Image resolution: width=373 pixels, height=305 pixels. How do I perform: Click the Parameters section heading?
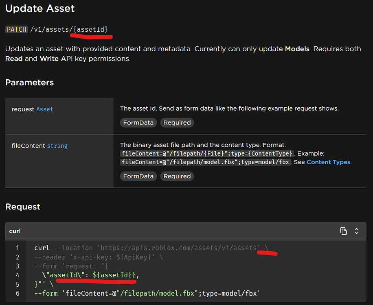(x=29, y=83)
